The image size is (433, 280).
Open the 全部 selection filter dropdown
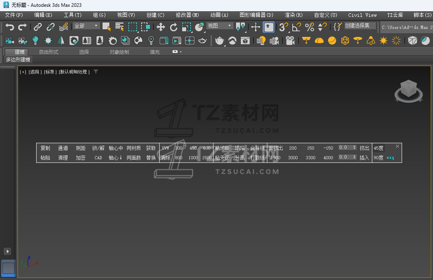(86, 26)
